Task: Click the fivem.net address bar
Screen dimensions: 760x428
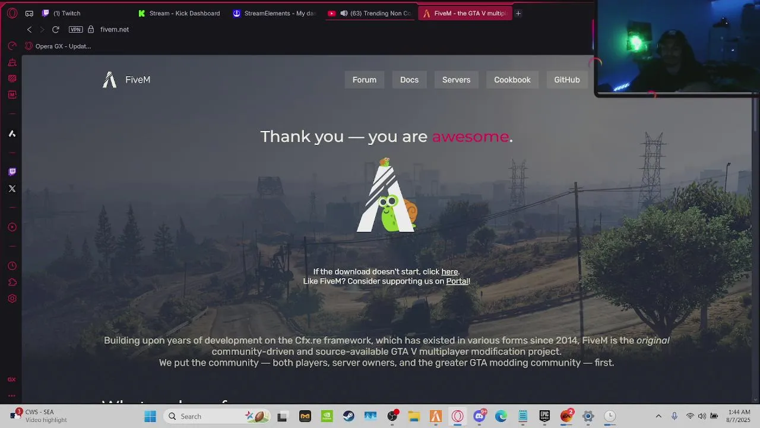Action: (115, 29)
